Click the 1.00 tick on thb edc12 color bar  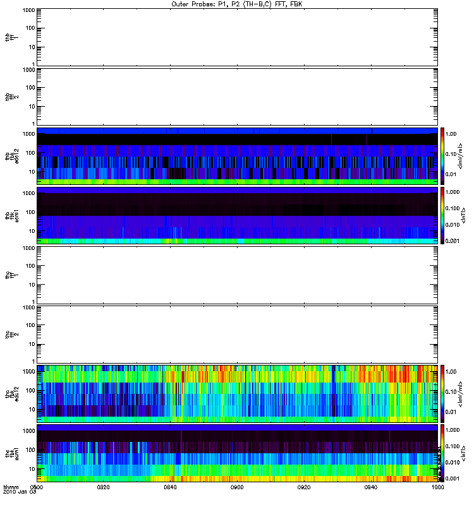451,134
